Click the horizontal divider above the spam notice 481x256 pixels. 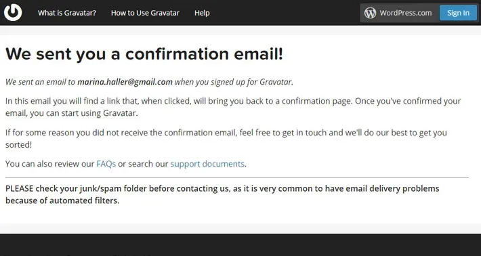(237, 177)
